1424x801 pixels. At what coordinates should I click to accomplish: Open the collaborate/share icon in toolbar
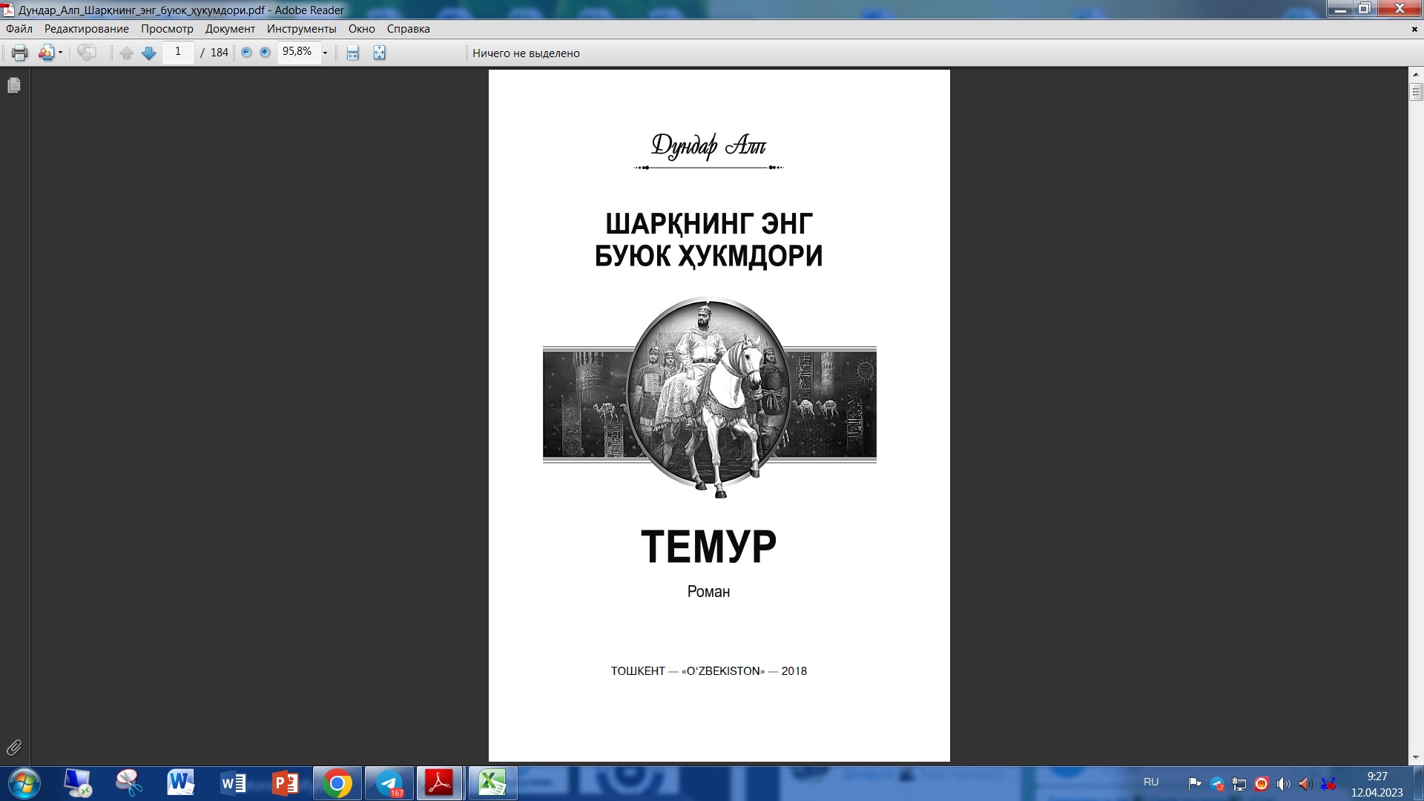[x=47, y=53]
